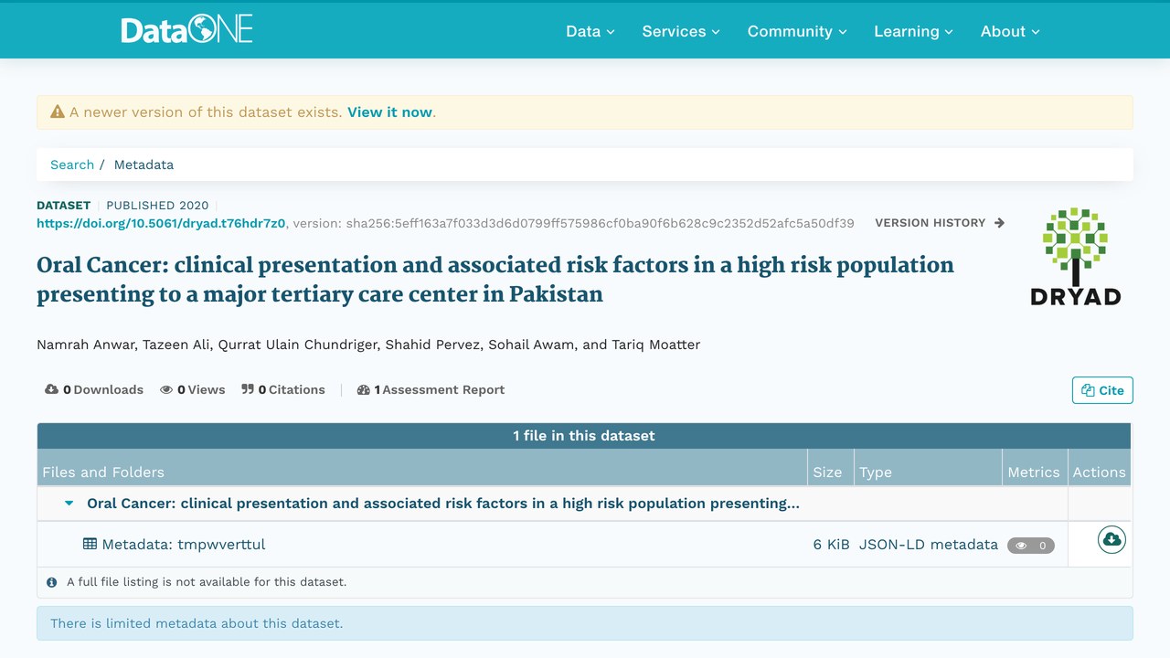
Task: Click the Metadata: tmpwverttul file name
Action: pyautogui.click(x=184, y=544)
